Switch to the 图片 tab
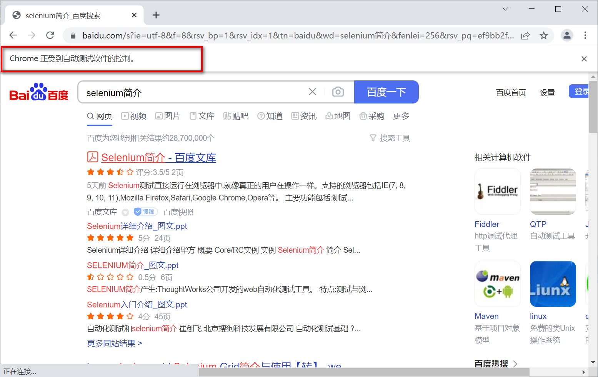The image size is (598, 377). tap(168, 116)
